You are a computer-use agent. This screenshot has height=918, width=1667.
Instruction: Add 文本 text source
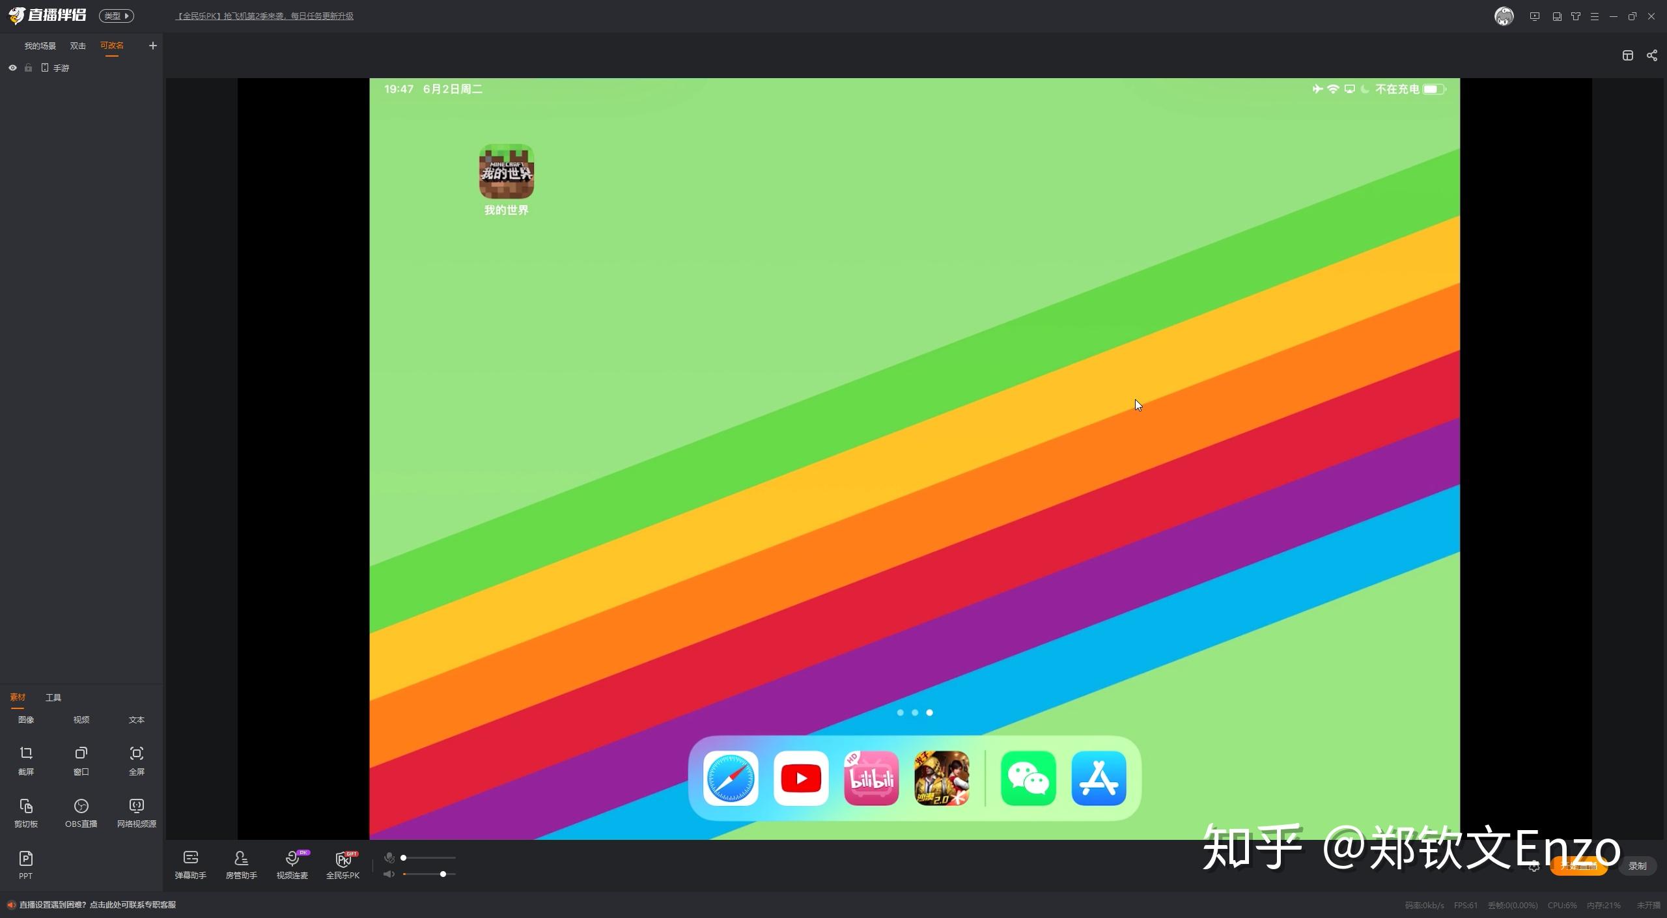coord(137,719)
